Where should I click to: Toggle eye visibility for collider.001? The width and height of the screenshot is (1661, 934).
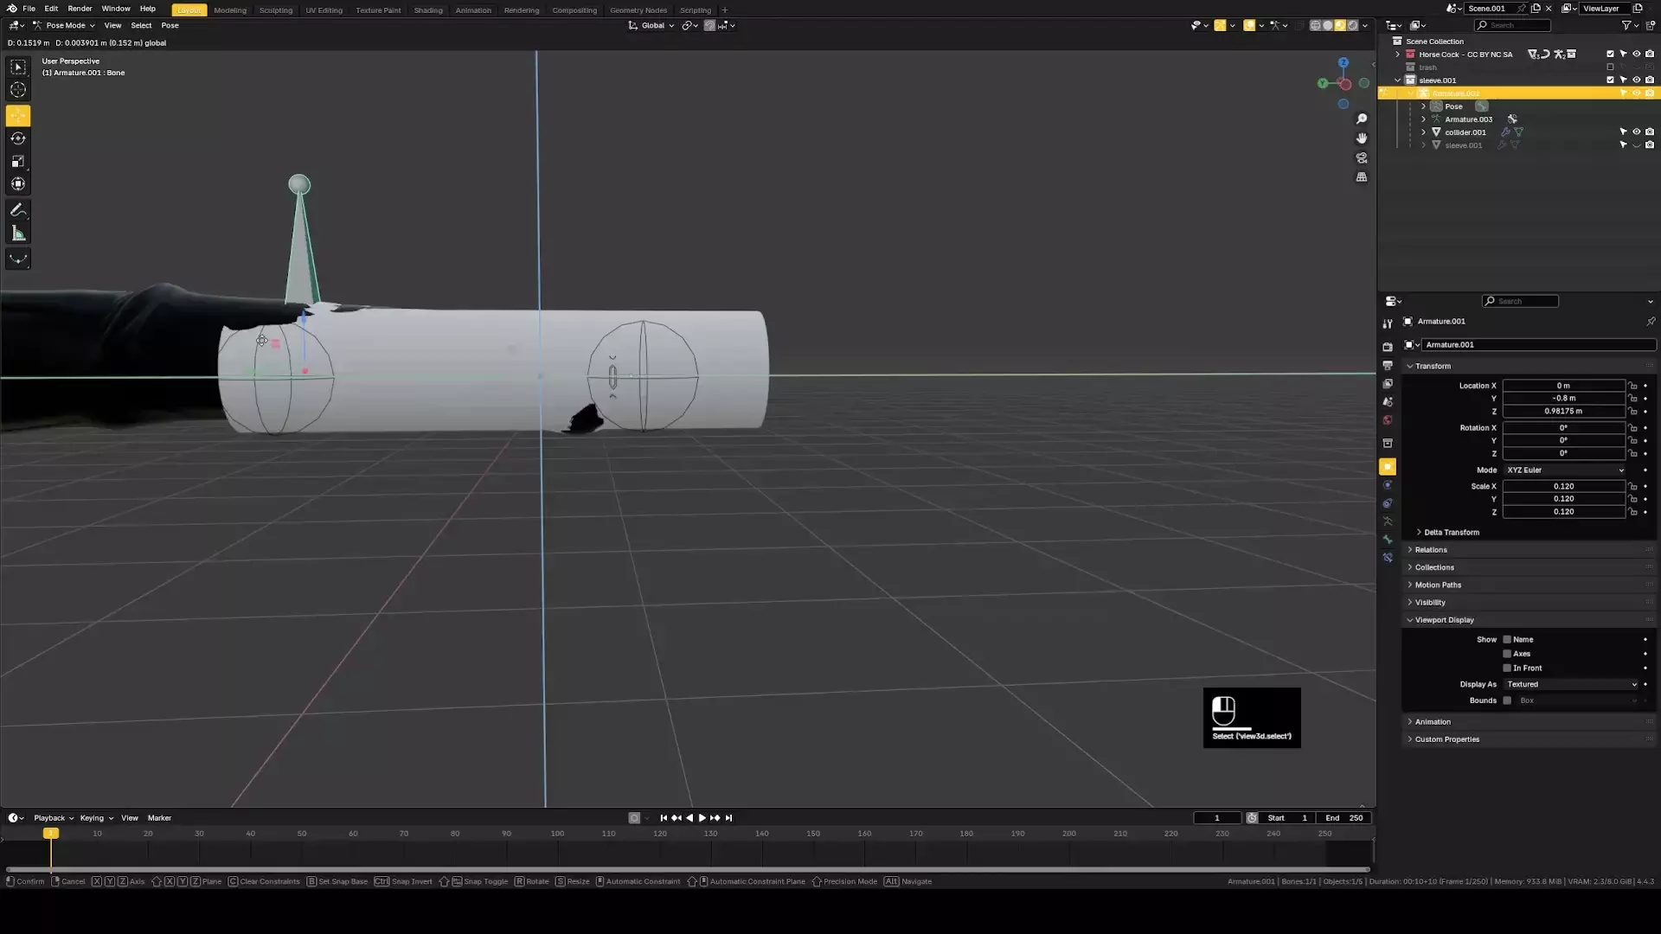pos(1636,132)
